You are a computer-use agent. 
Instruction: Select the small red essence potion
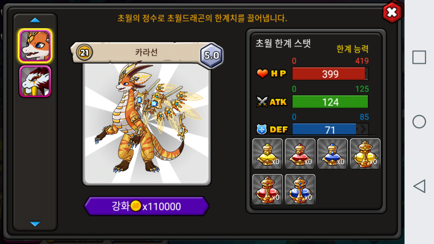click(x=300, y=154)
